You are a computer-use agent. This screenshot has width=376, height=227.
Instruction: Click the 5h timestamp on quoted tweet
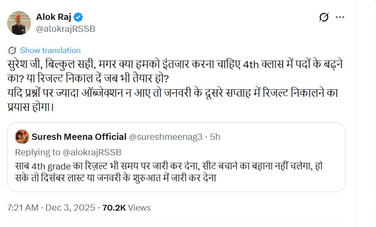pos(215,137)
